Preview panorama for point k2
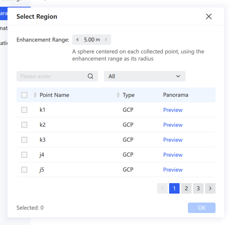Screen dimensions: 232x225 173,125
